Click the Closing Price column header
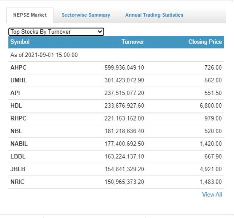This screenshot has height=218, width=234. click(205, 42)
